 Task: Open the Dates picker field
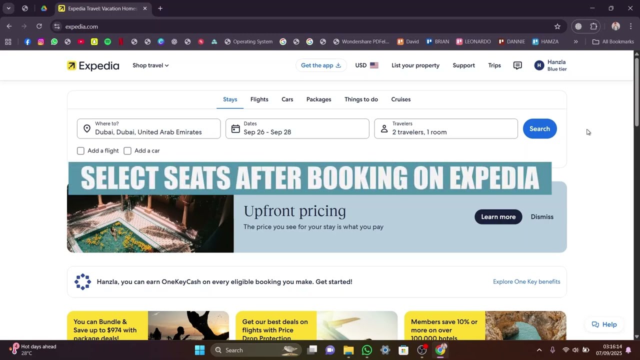[x=297, y=128]
